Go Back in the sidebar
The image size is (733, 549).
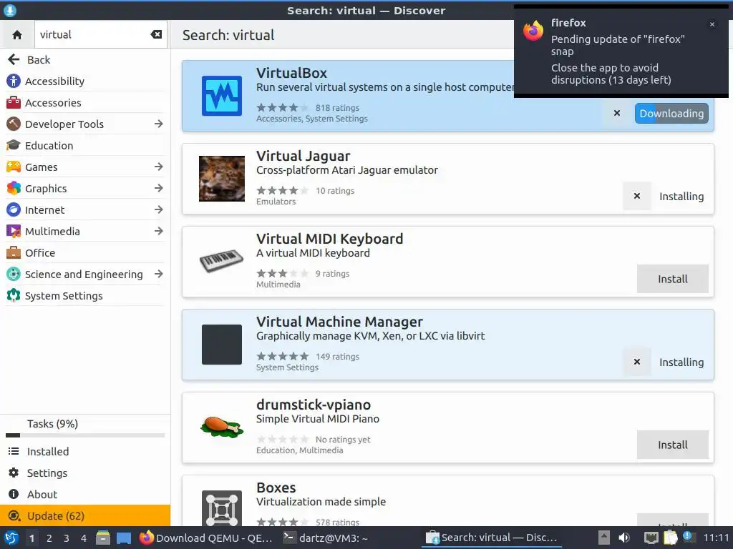click(85, 60)
